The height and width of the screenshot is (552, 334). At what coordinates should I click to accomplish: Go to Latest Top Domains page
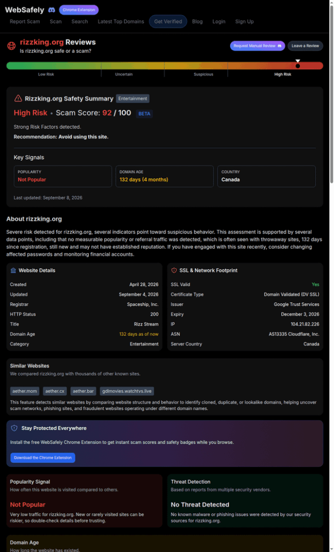[121, 22]
